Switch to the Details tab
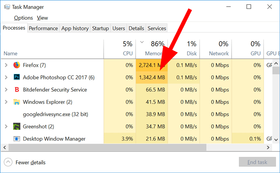Image resolution: width=280 pixels, height=173 pixels. [x=136, y=28]
